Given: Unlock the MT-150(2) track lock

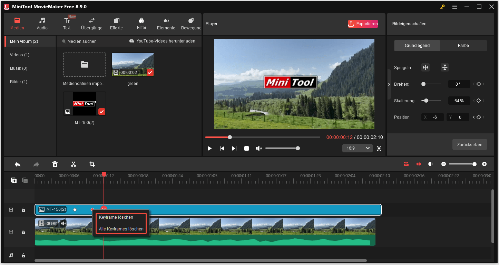Looking at the screenshot, I should click(23, 210).
